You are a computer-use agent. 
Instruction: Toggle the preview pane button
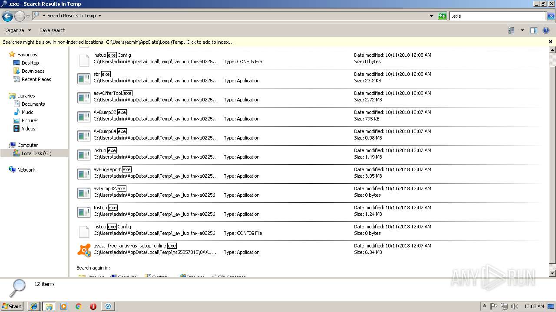pos(534,30)
